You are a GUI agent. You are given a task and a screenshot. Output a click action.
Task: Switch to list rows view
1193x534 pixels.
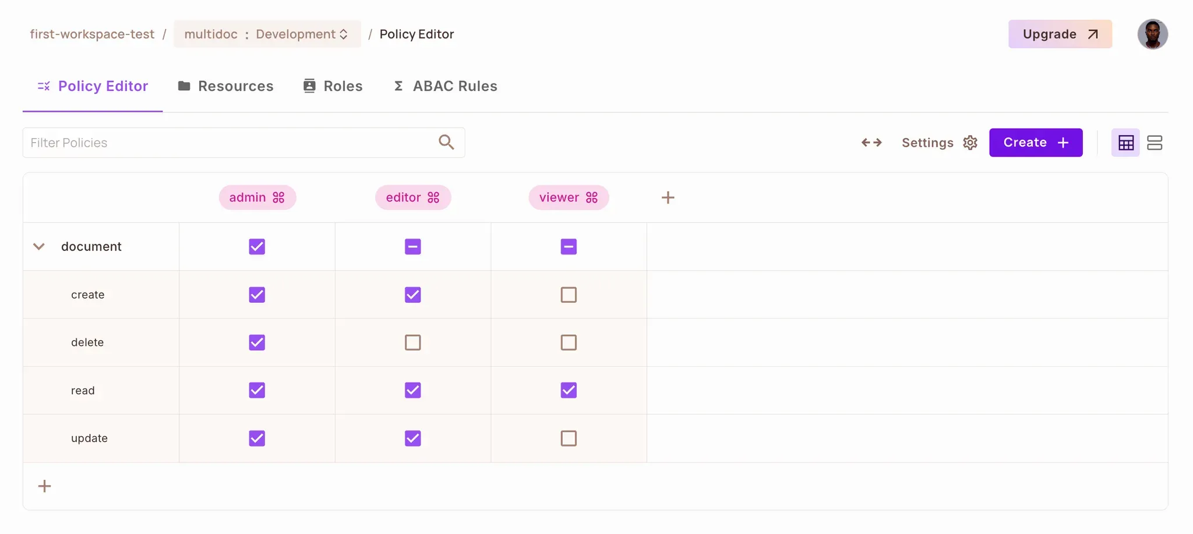coord(1154,143)
